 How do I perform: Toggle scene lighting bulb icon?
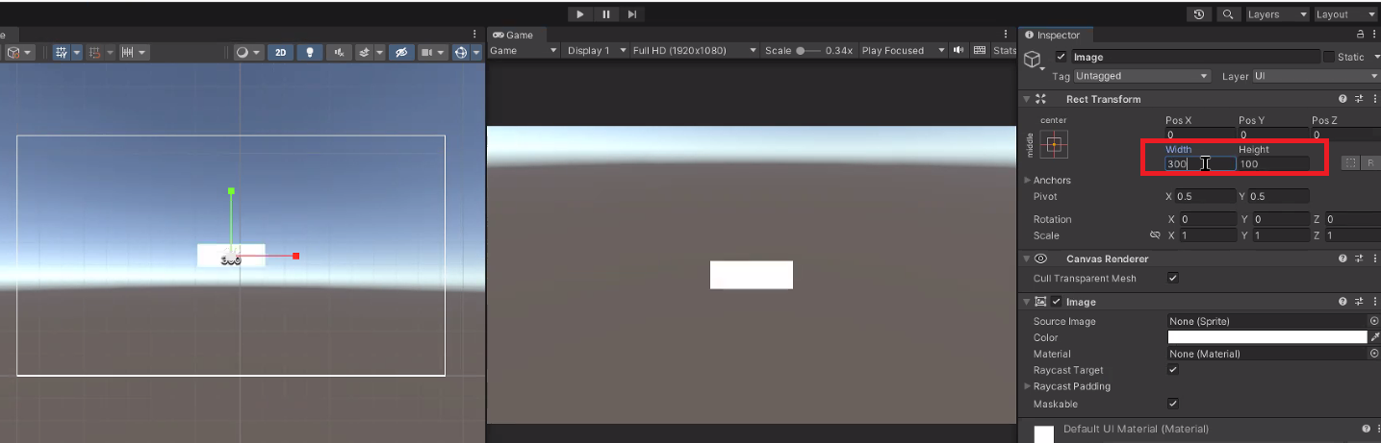coord(309,53)
